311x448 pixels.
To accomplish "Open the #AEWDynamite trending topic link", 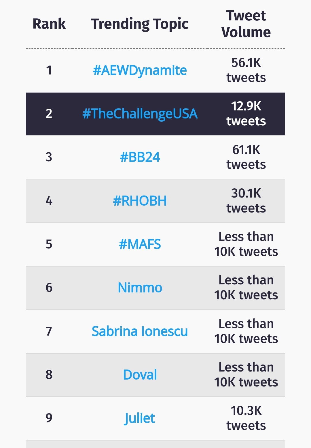I will pyautogui.click(x=140, y=70).
